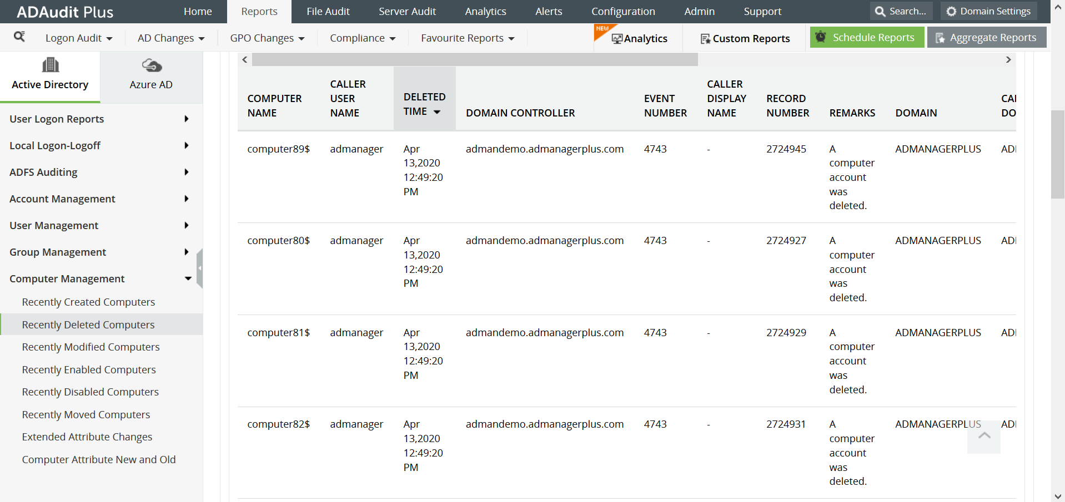The height and width of the screenshot is (502, 1065).
Task: Open Domain Settings with the gear icon
Action: click(951, 11)
